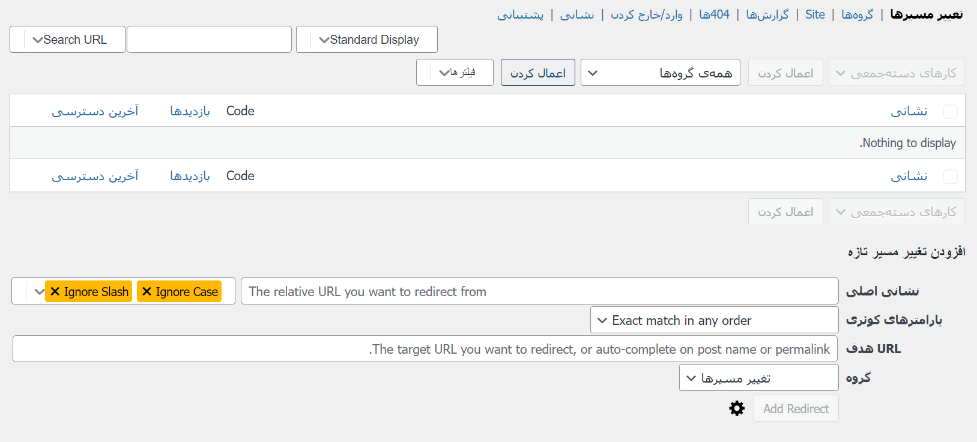Click the URL هدف label
Screen dimensions: 977x442
[873, 349]
